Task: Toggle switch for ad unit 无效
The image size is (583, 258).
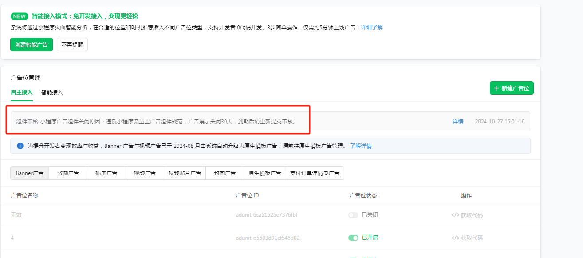Action: pyautogui.click(x=353, y=215)
